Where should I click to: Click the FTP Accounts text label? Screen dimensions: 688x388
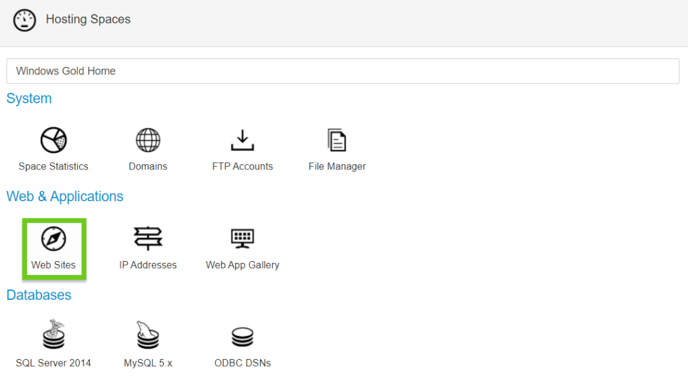point(242,167)
